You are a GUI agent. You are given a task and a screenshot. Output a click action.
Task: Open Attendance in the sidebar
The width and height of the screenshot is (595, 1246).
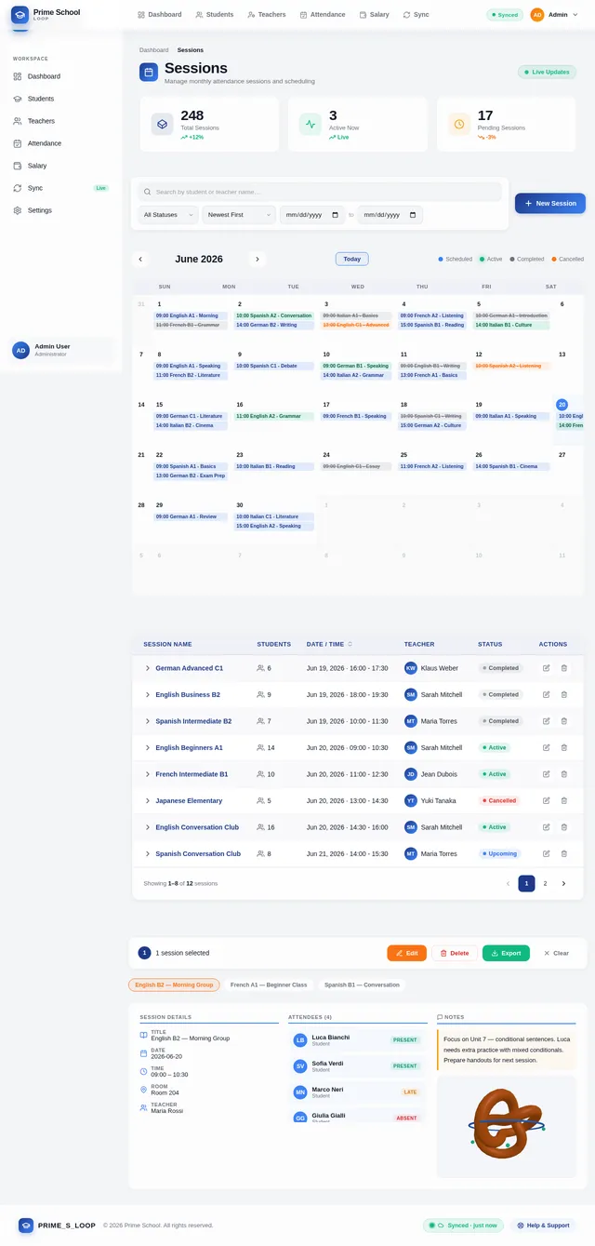pyautogui.click(x=61, y=143)
